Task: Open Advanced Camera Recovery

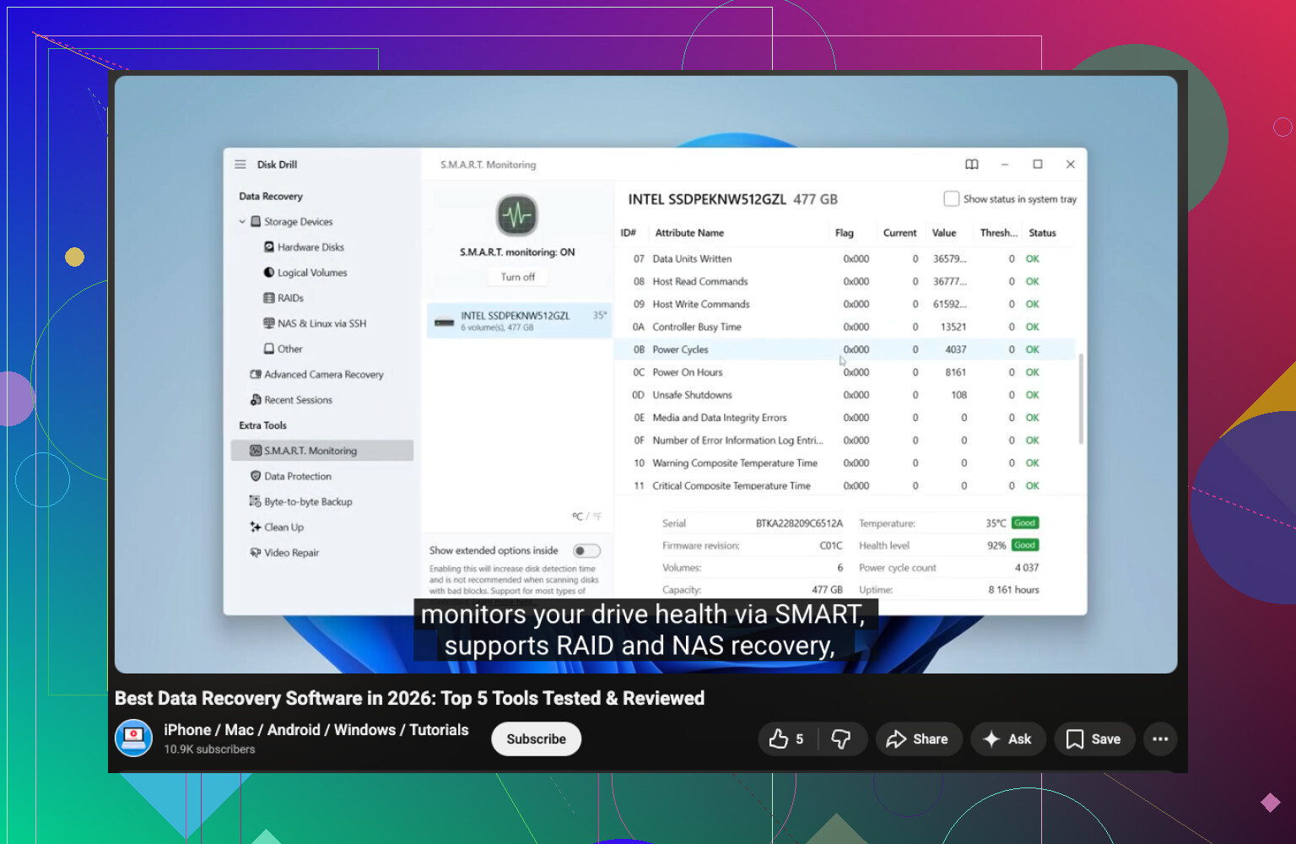Action: pos(324,374)
